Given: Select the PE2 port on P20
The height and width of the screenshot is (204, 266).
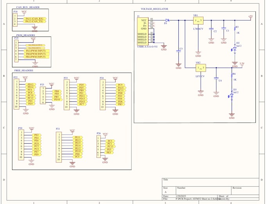Looking at the screenshot, I should (x=37, y=135).
